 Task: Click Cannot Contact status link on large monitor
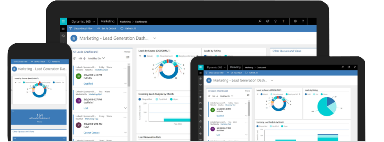click(92, 133)
